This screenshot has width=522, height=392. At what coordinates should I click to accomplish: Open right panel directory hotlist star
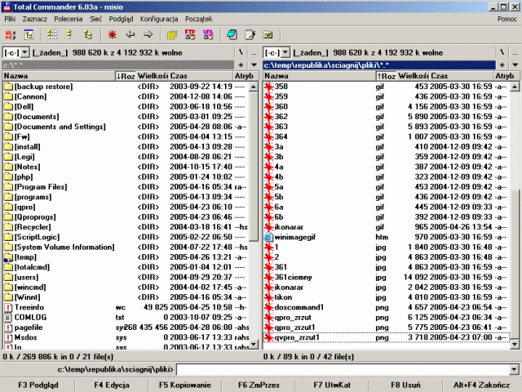pyautogui.click(x=502, y=65)
